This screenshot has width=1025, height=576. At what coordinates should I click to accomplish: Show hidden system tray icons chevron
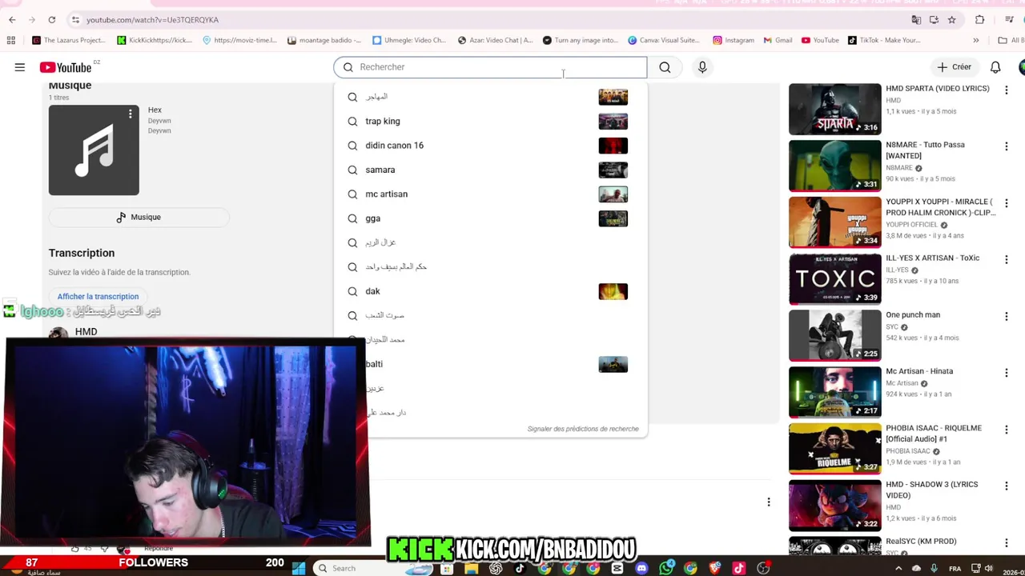[x=897, y=568]
